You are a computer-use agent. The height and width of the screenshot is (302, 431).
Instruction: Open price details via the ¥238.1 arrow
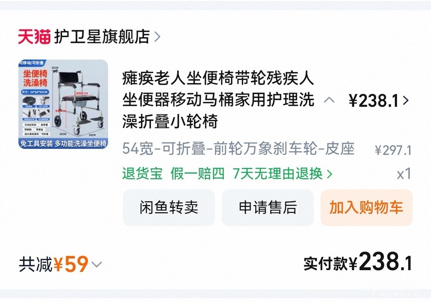(406, 100)
